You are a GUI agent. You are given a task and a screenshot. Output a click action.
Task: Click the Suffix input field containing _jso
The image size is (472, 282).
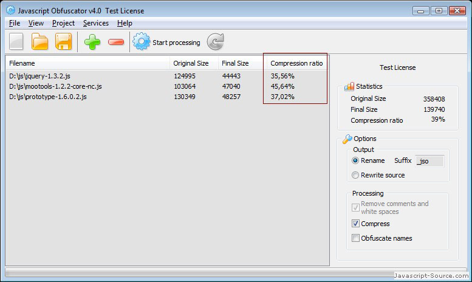pyautogui.click(x=429, y=161)
